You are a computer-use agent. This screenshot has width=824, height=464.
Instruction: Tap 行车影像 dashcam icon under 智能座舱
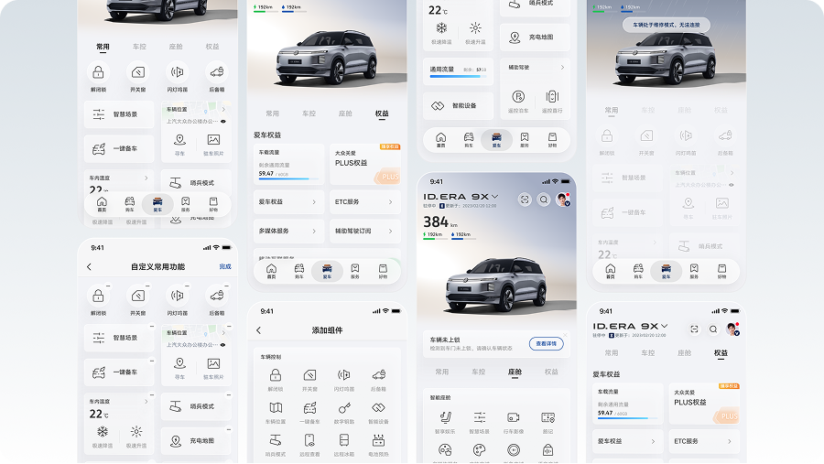[x=513, y=418]
